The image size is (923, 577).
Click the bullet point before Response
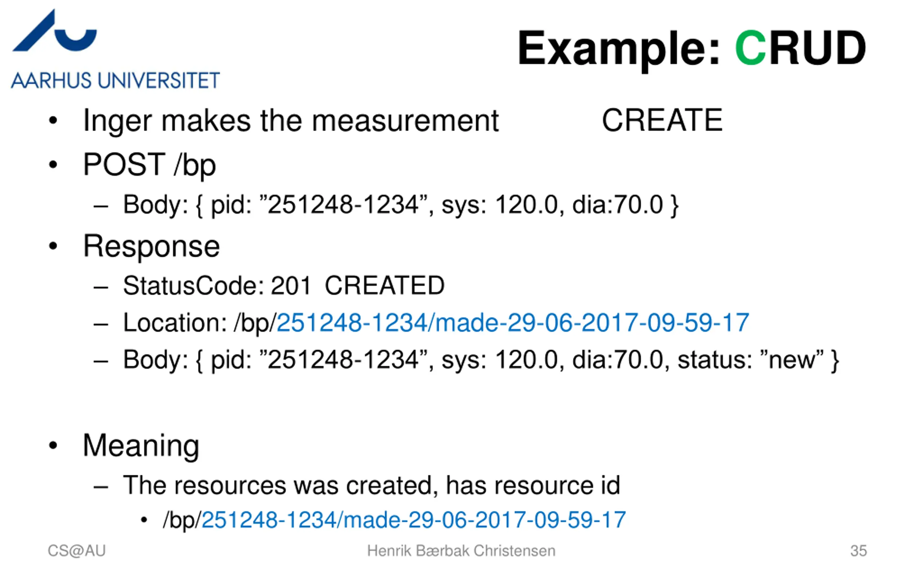point(53,246)
